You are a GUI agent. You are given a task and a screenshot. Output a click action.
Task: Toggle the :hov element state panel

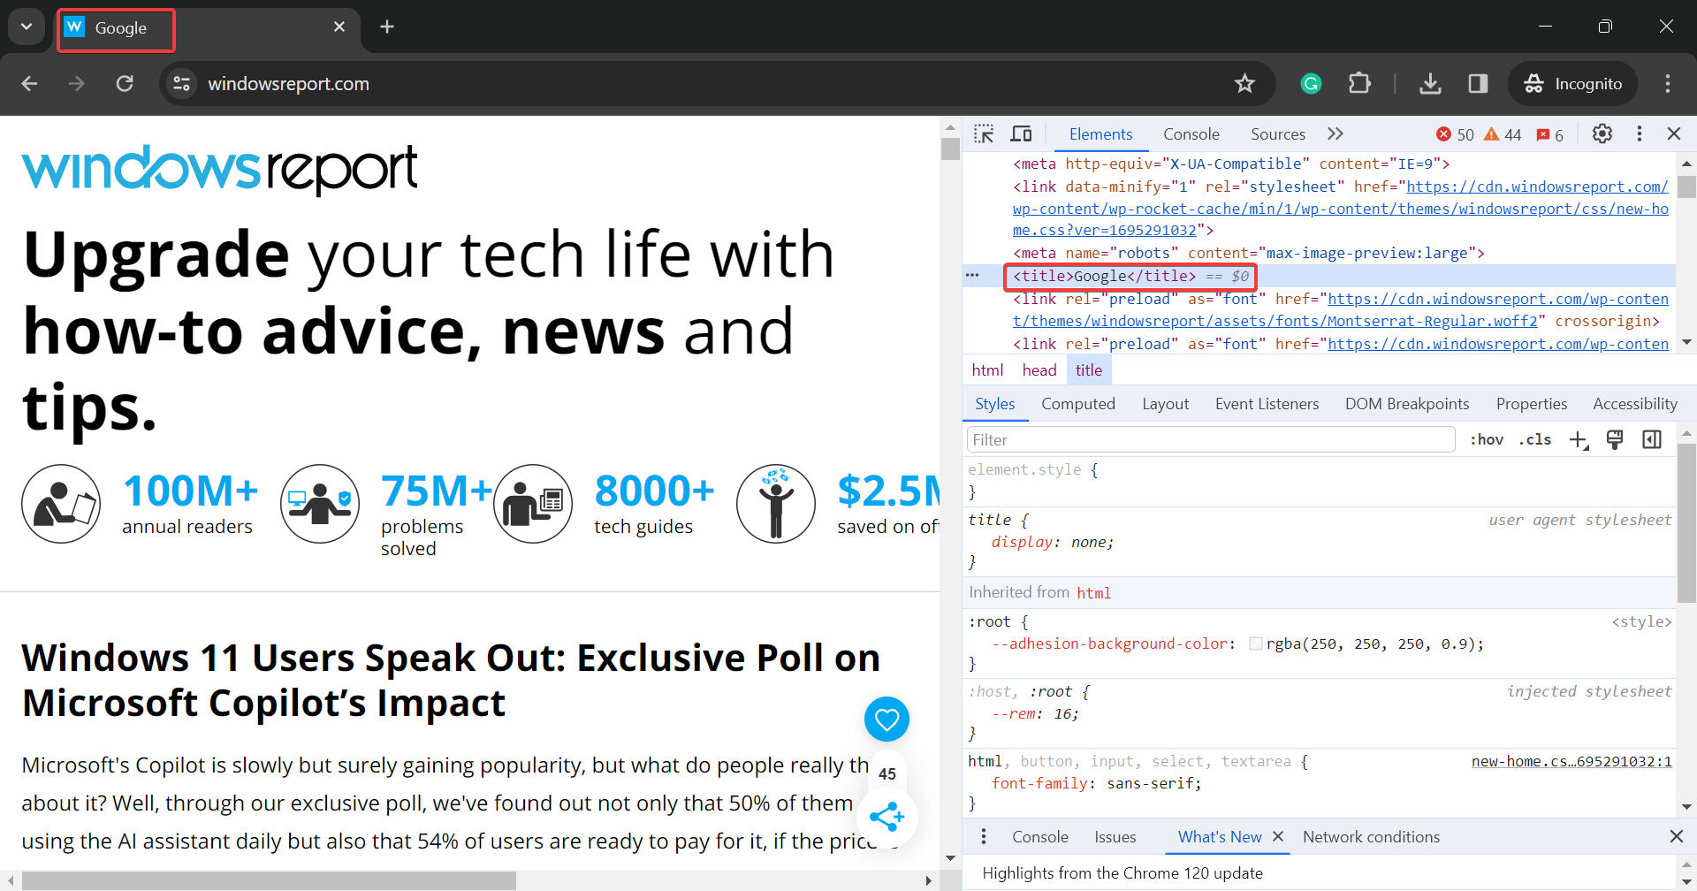coord(1487,439)
